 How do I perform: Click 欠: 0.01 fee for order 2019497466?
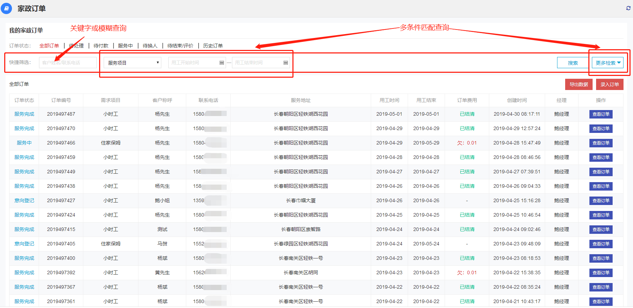point(467,143)
